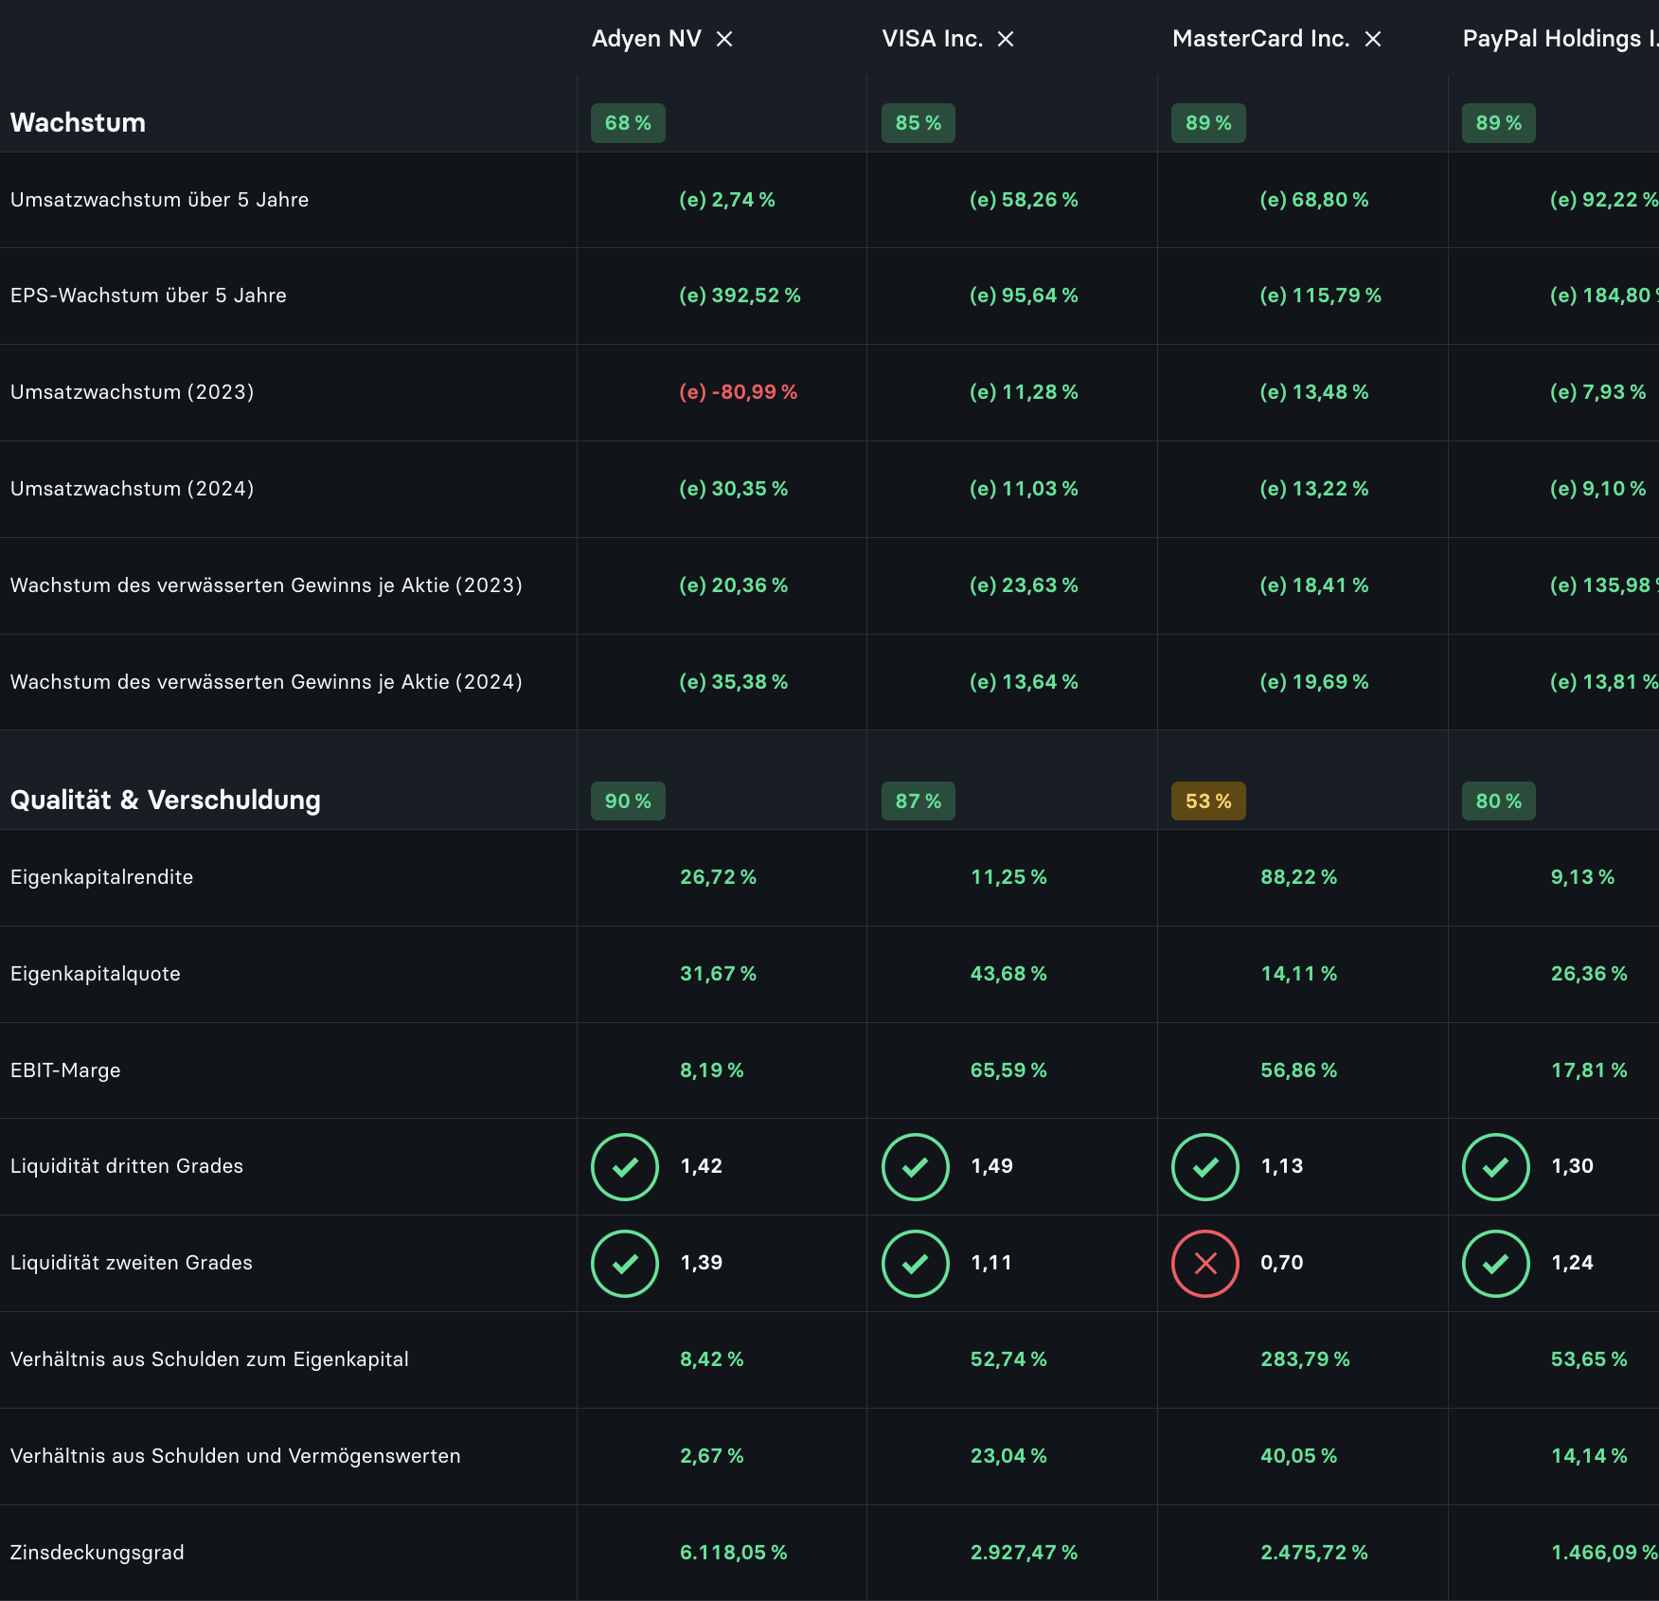Open the VISA Inc. column header

coord(933,39)
